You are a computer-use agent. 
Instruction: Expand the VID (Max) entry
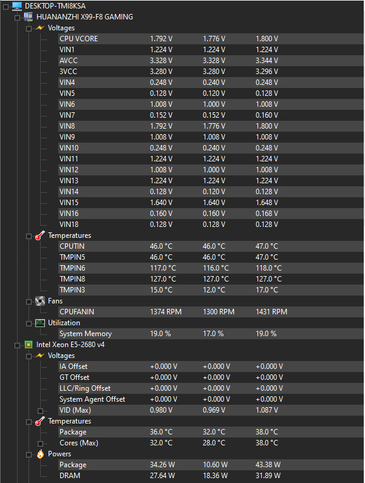[x=40, y=411]
